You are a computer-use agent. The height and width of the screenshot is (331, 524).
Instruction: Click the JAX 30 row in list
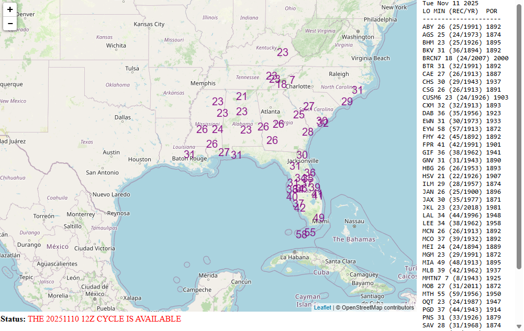(x=462, y=200)
